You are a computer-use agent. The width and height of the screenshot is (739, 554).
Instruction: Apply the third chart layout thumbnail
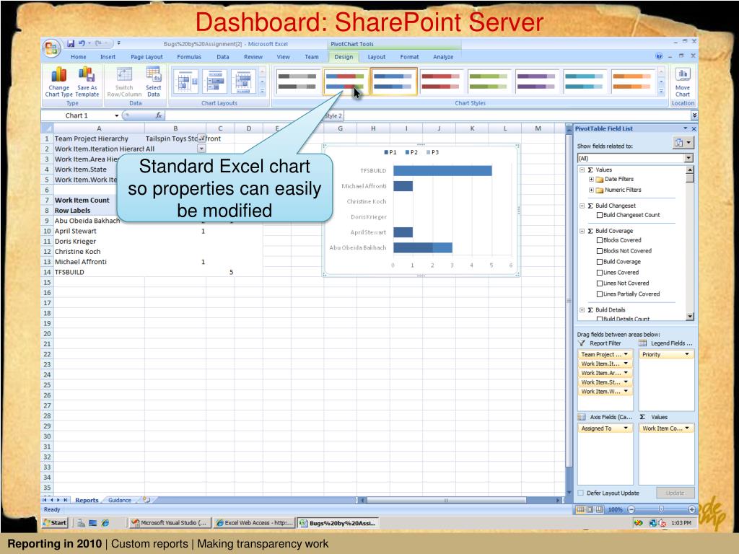pyautogui.click(x=244, y=81)
